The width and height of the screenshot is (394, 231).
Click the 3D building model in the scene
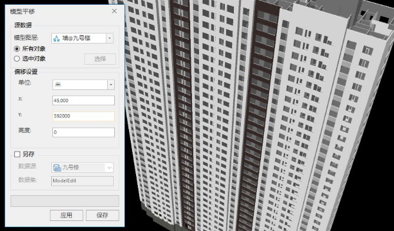click(251, 115)
